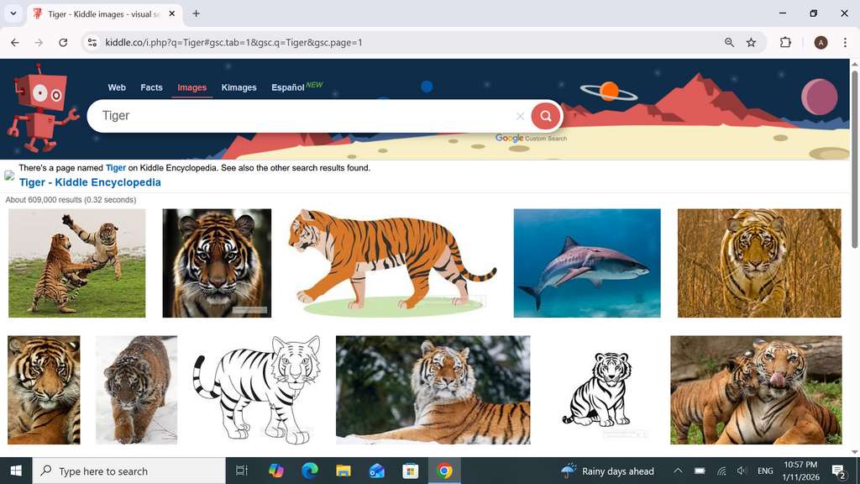Open the Chrome profile avatar
Image resolution: width=860 pixels, height=484 pixels.
tap(821, 42)
